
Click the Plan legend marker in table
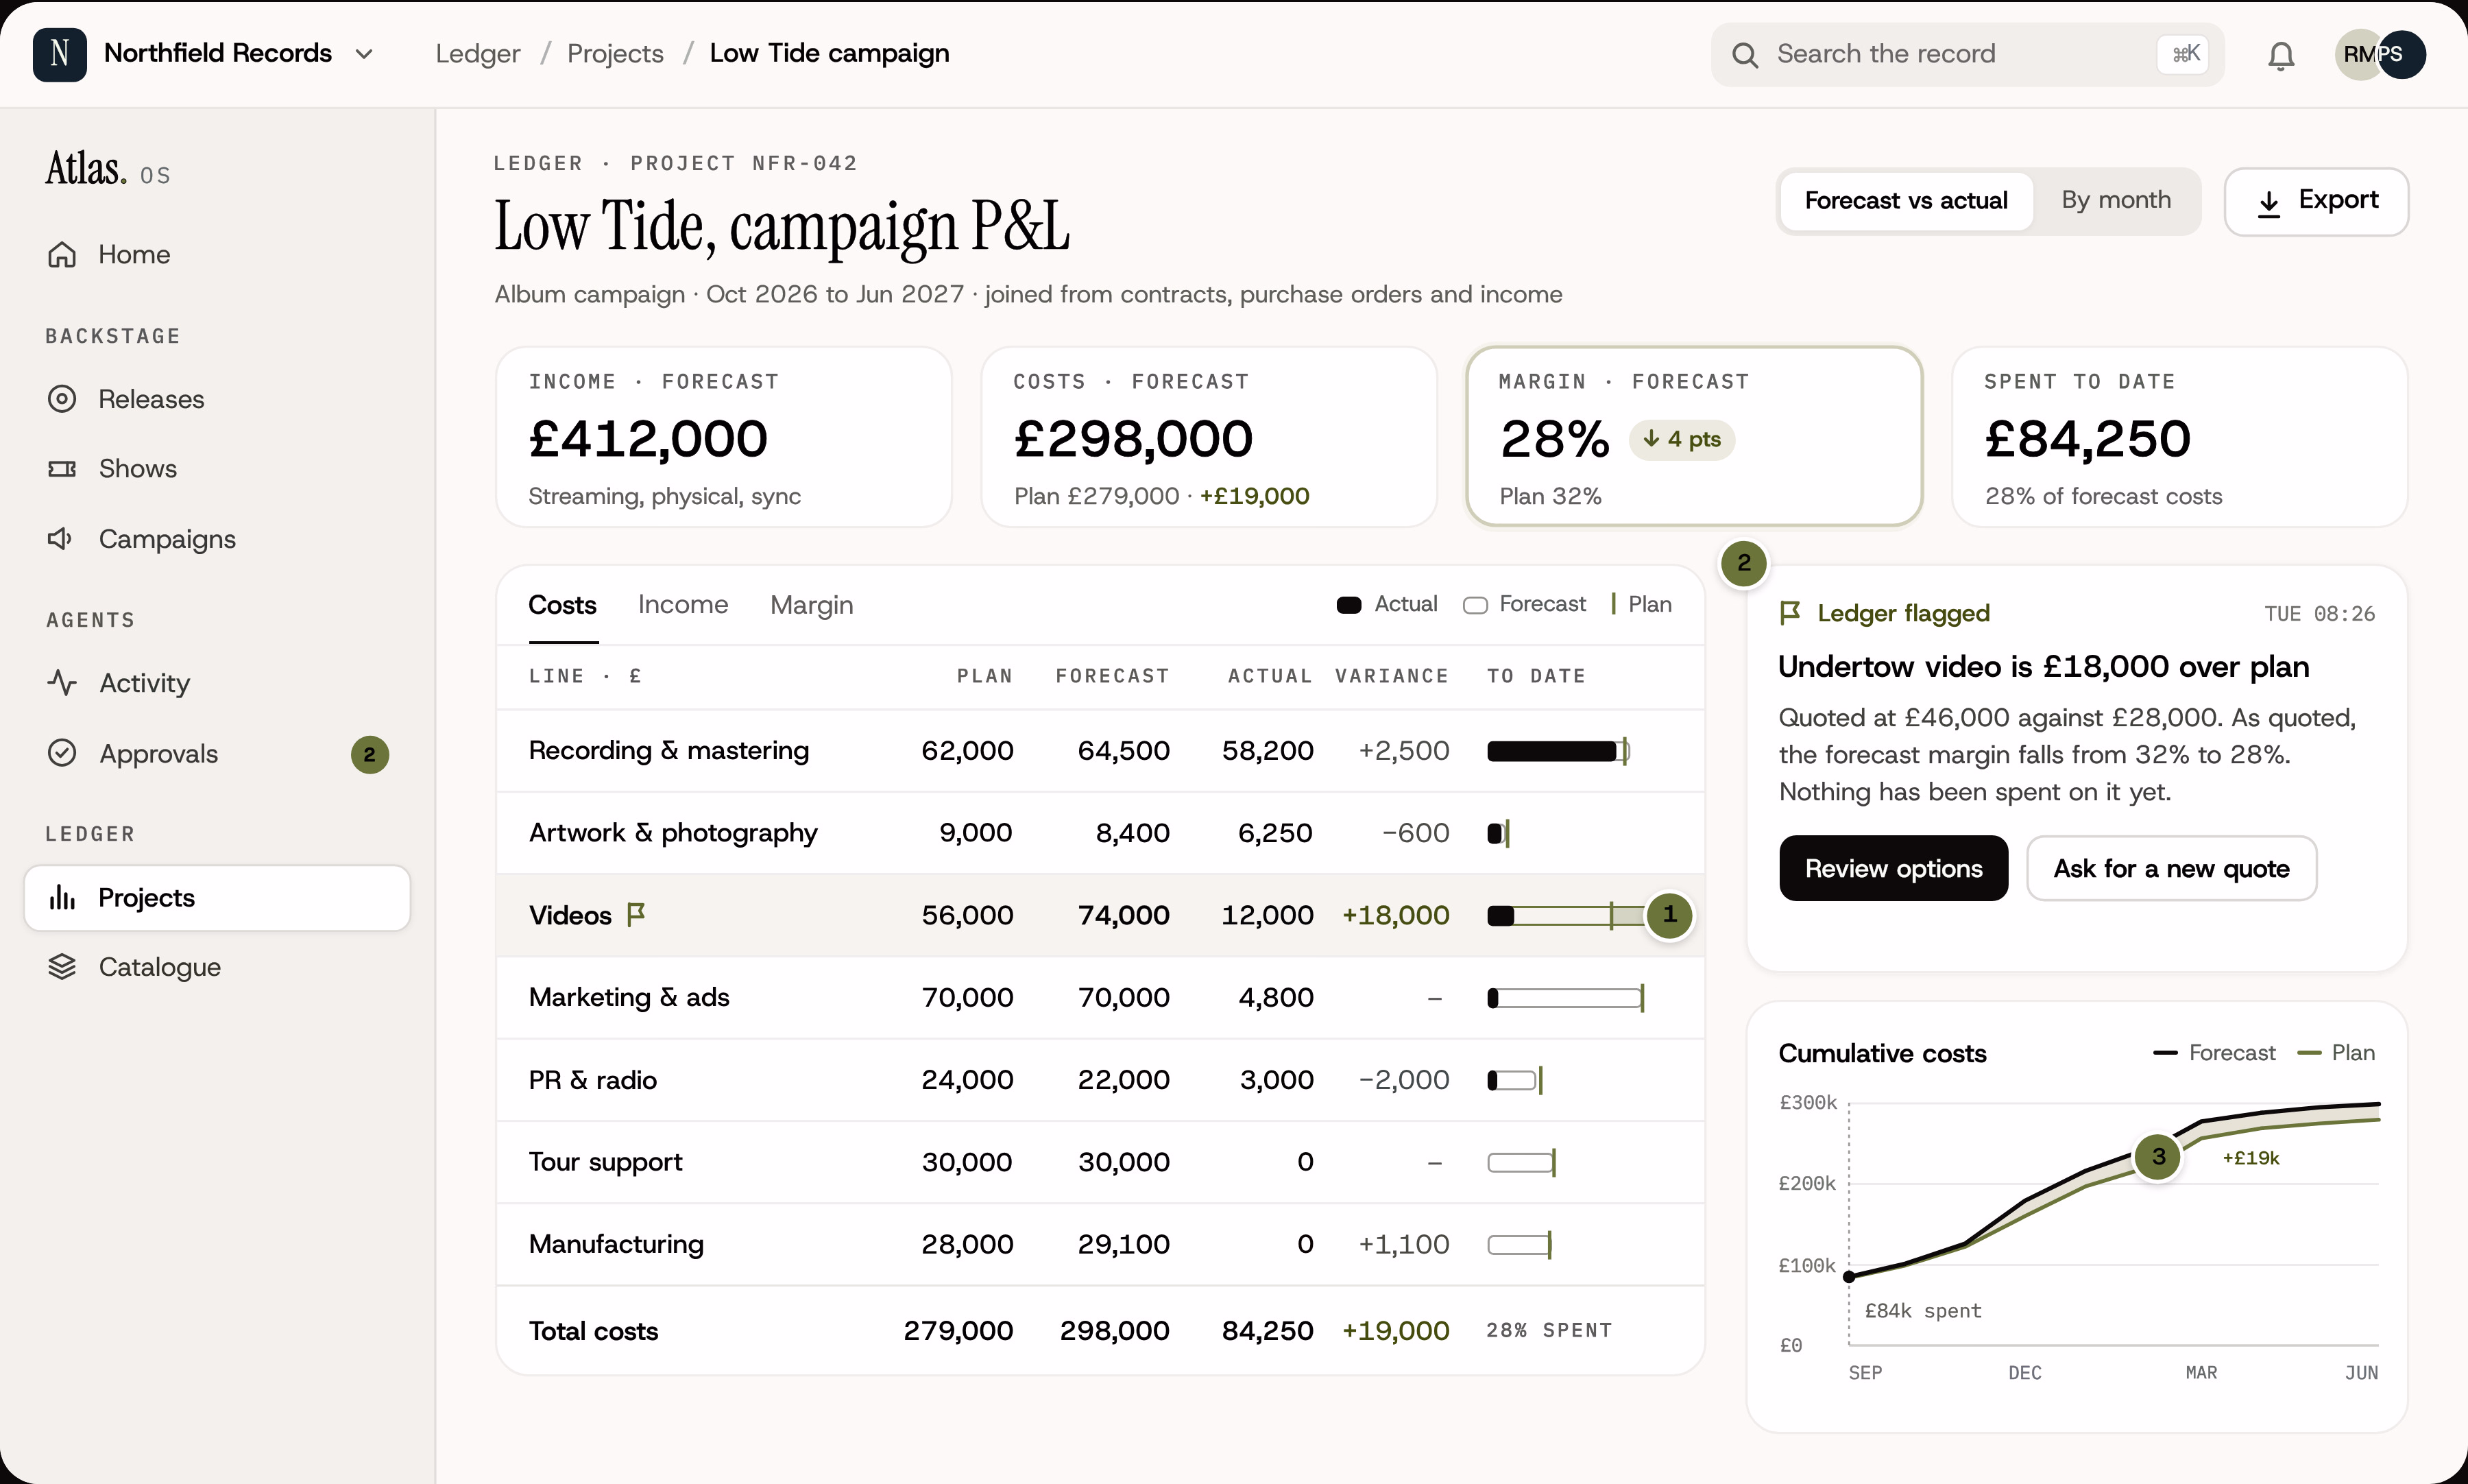click(1612, 604)
